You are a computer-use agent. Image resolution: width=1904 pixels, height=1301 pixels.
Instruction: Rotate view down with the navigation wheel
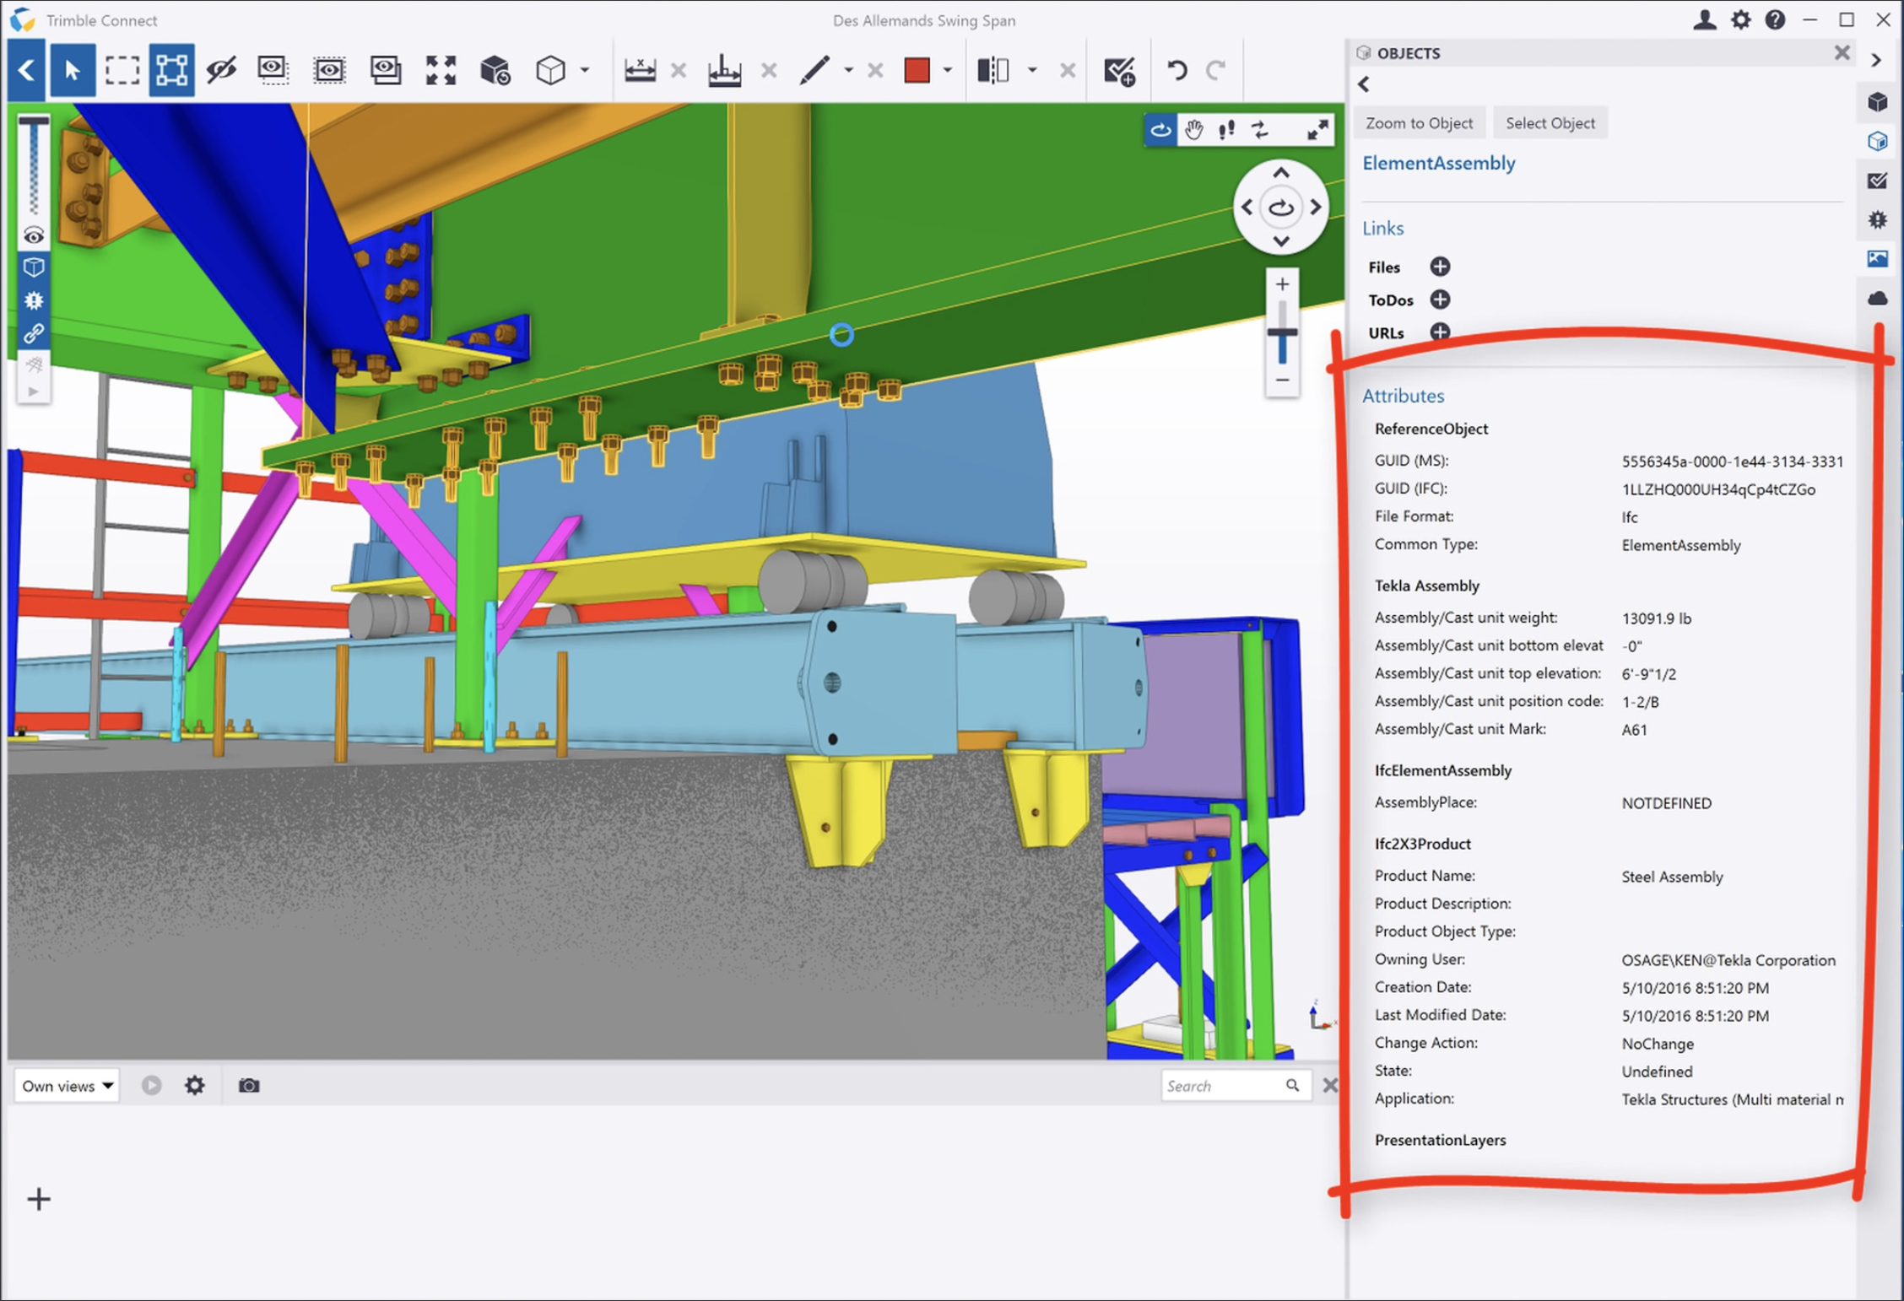(1281, 241)
